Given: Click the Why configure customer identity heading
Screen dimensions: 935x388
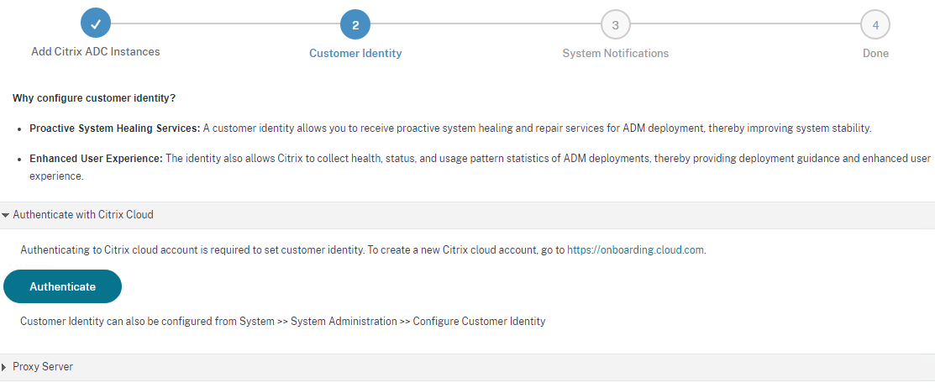Looking at the screenshot, I should pos(94,97).
